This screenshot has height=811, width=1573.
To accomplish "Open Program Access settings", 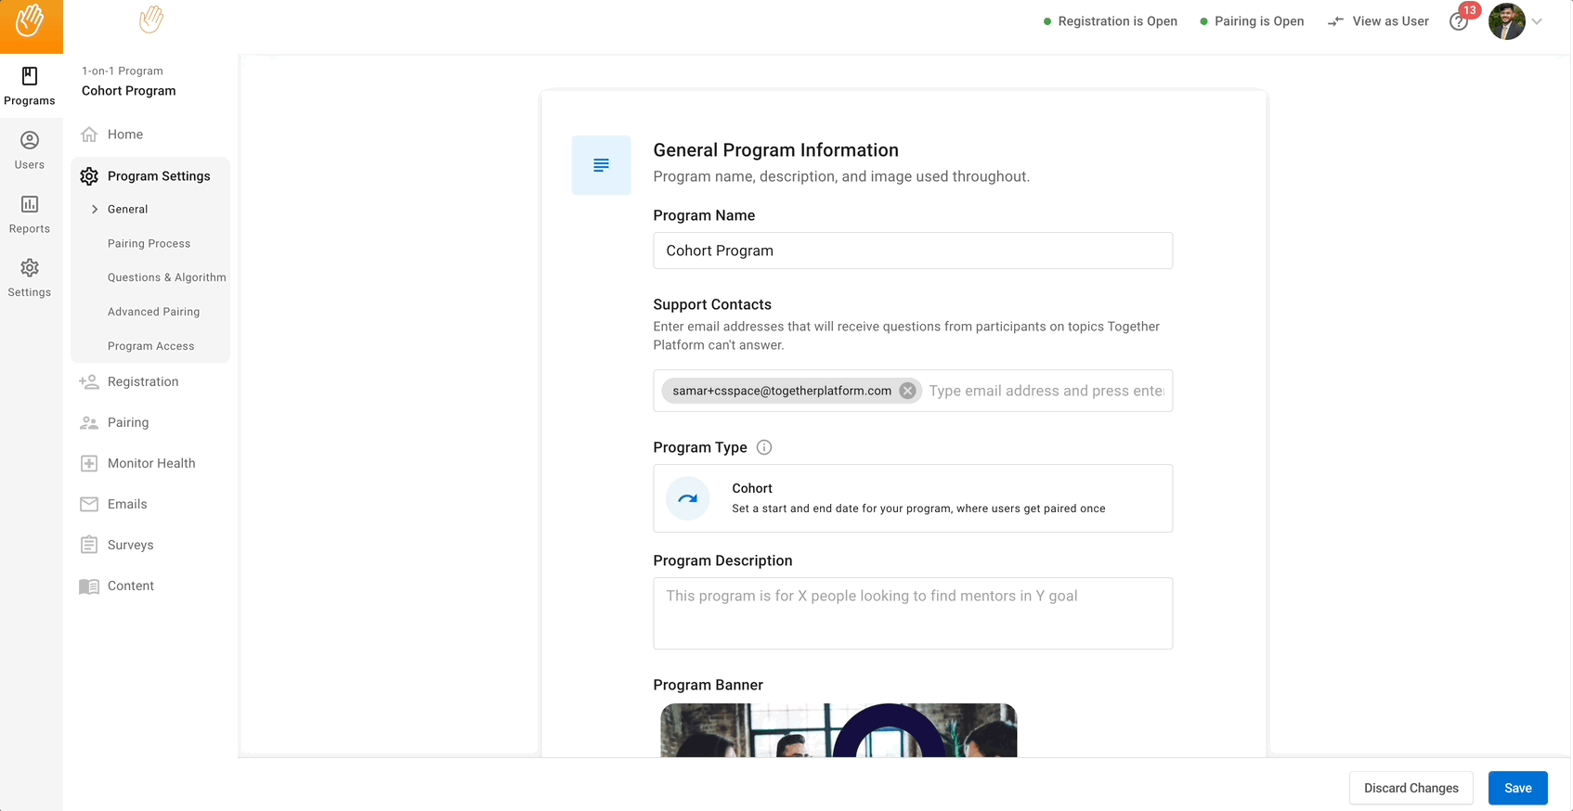I will click(x=150, y=346).
